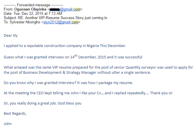Image resolution: width=195 pixels, height=129 pixels.
Task: Click the Date line showing Dec 22, 2015
Action: tap(33, 14)
